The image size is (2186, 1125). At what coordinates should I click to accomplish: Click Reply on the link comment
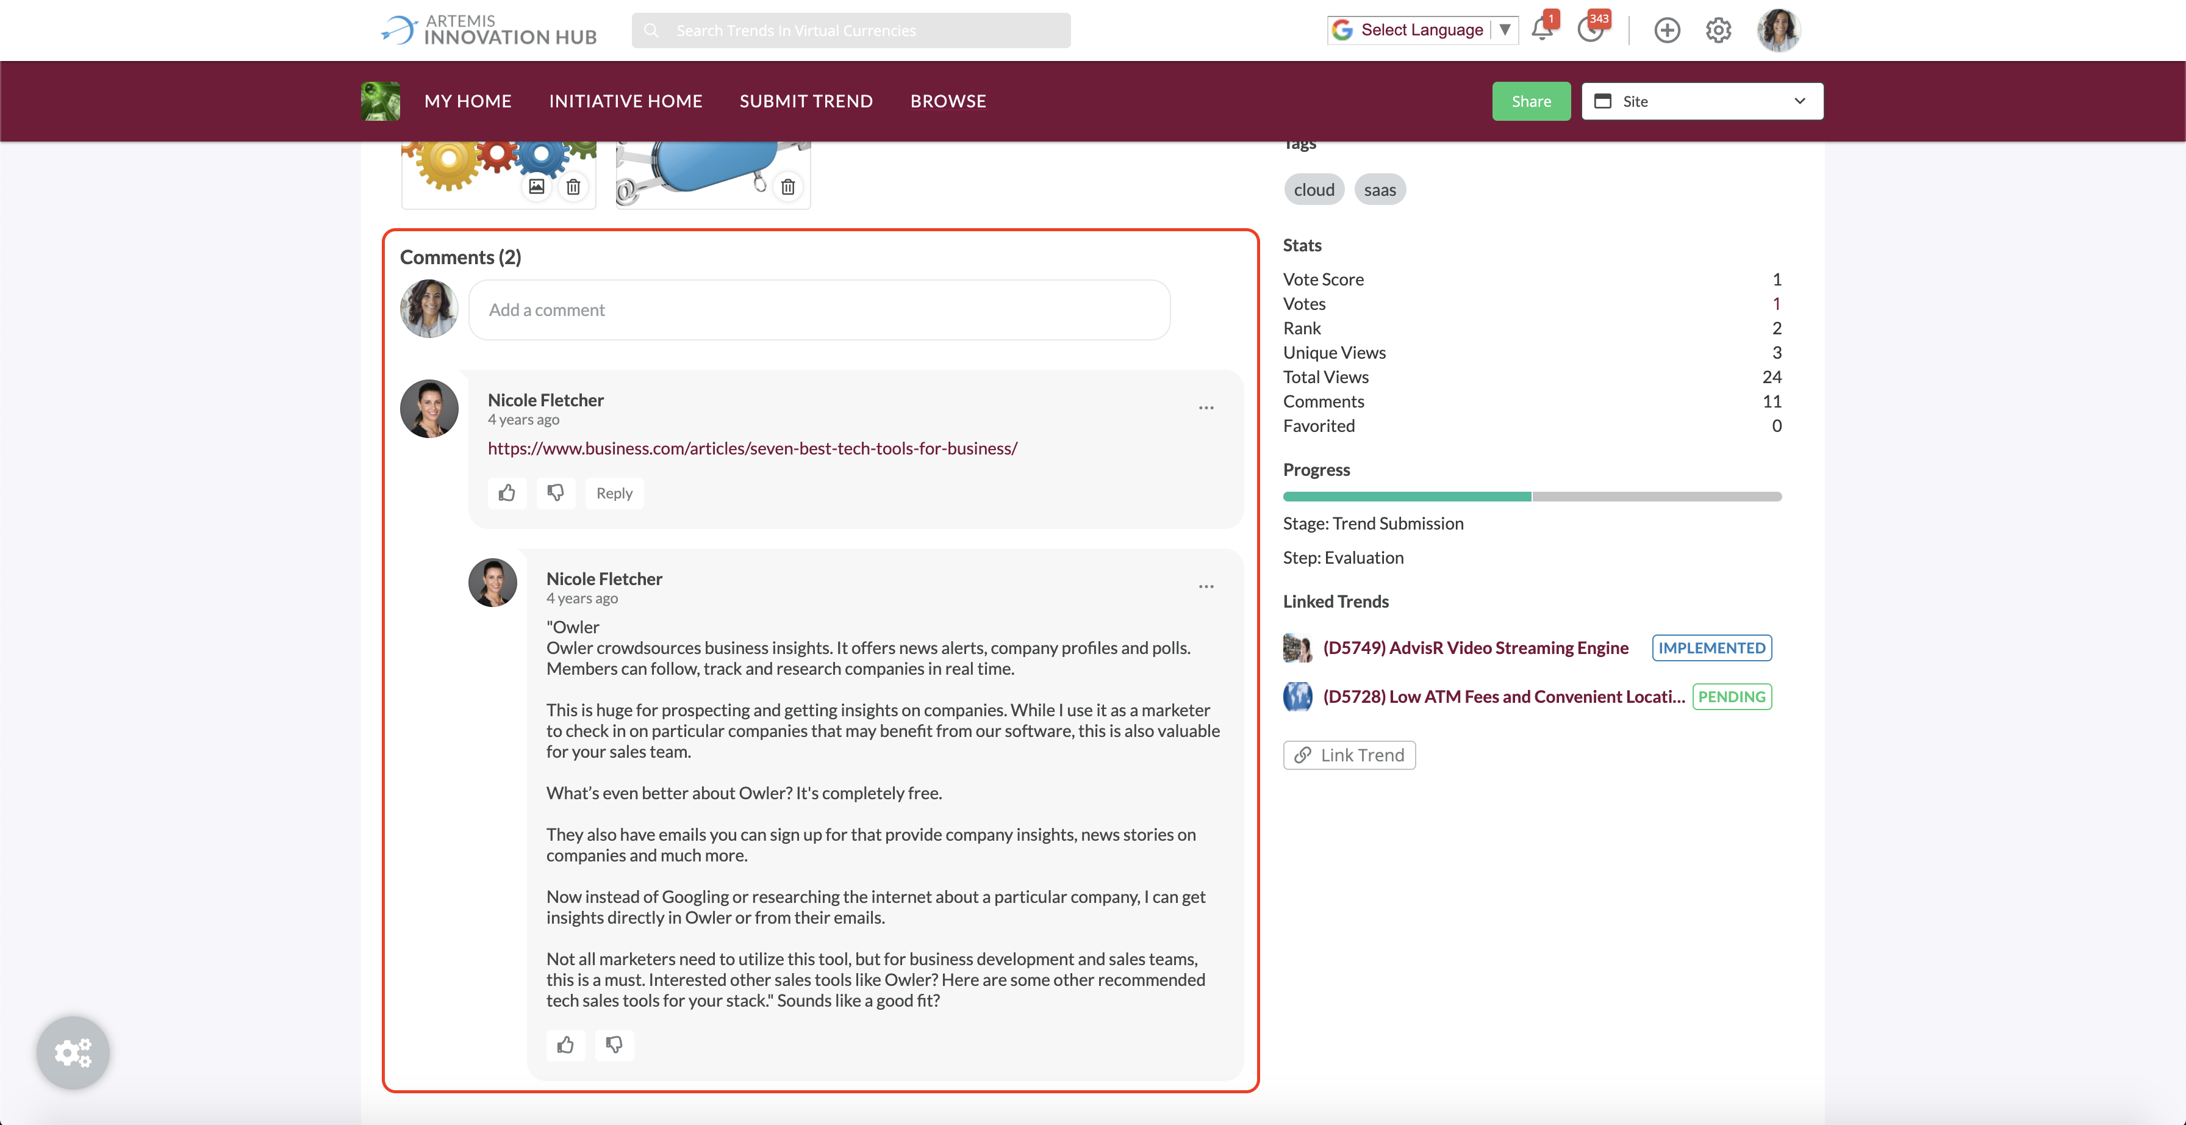[614, 494]
